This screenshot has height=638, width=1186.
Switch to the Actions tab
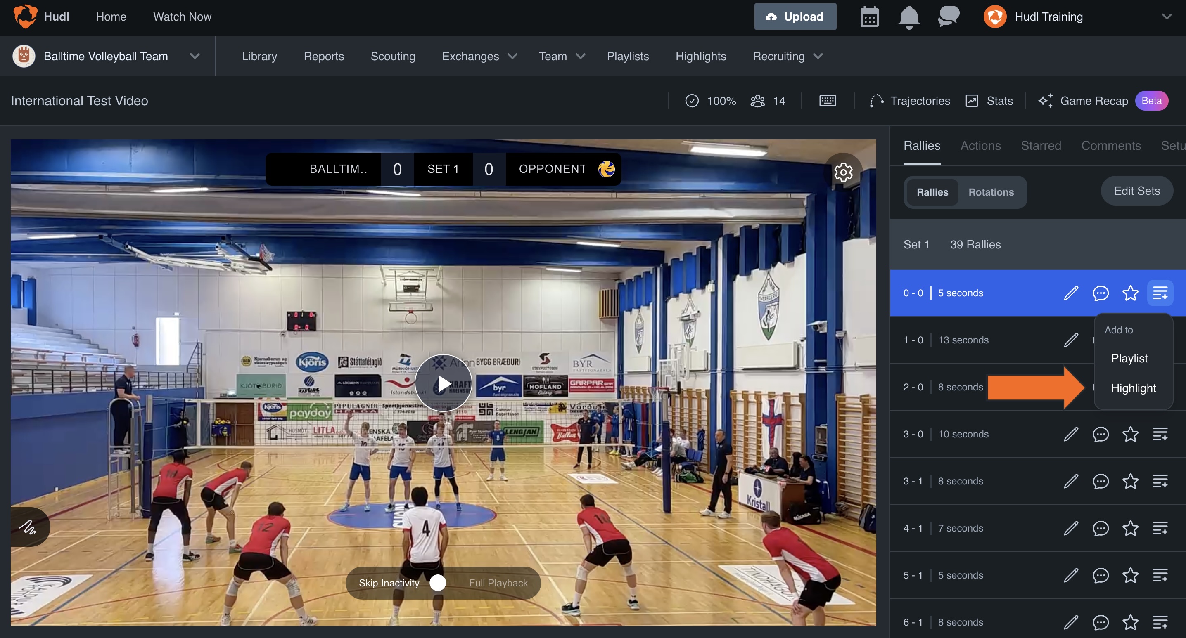(980, 146)
